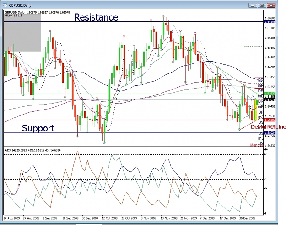Click the '30 Dec 2009' date label
The image size is (286, 225).
pyautogui.click(x=247, y=218)
